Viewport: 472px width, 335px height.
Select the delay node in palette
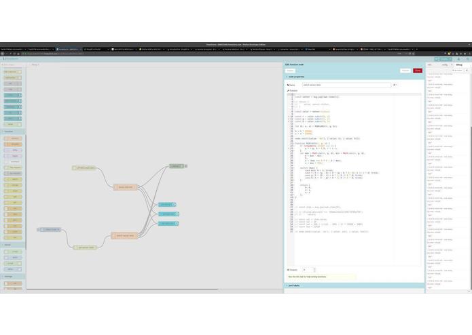pos(13,150)
